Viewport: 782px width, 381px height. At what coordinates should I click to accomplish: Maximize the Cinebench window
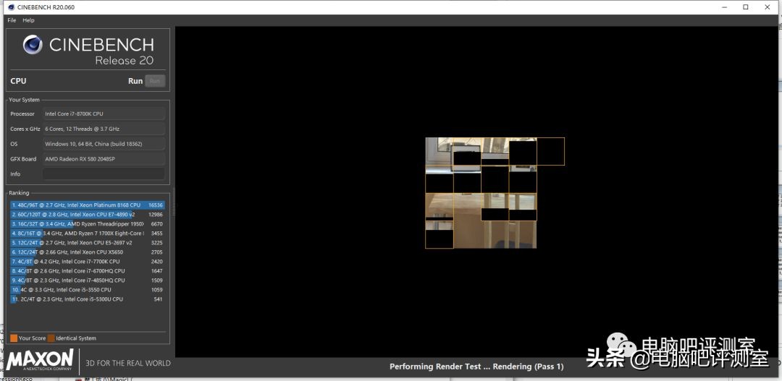(746, 7)
